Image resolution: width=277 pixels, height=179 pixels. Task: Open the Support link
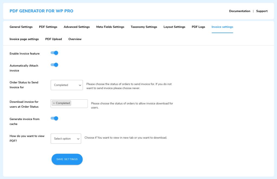point(262,11)
